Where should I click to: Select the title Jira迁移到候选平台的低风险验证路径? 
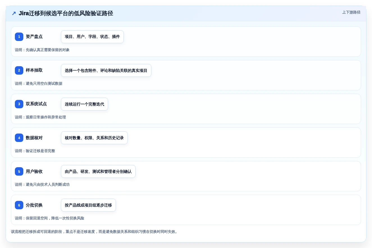pyautogui.click(x=66, y=13)
